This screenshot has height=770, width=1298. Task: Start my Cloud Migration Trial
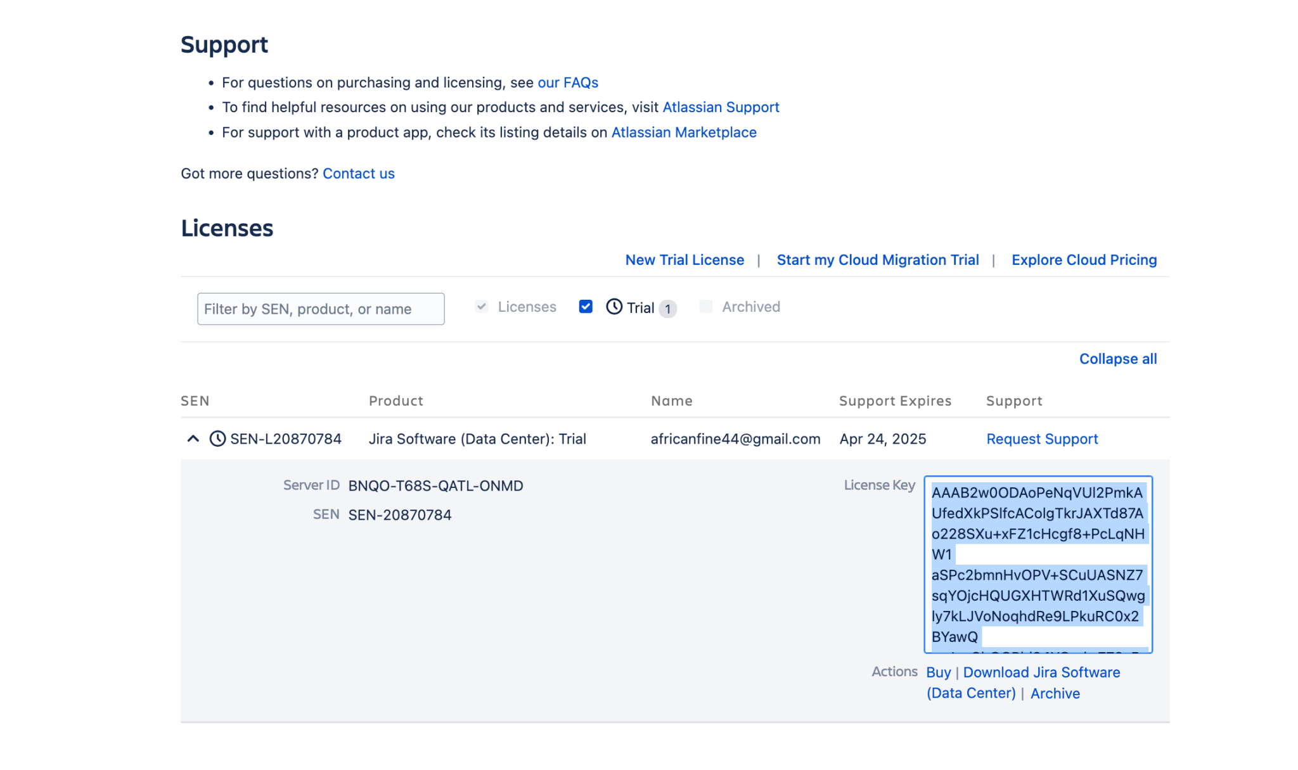[878, 260]
